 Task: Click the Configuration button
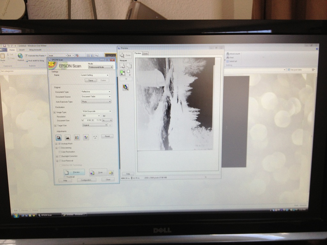tap(86, 180)
